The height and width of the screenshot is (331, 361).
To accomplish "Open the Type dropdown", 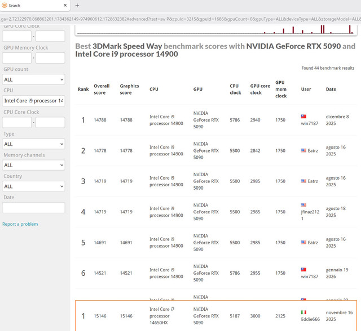I will 34,144.
